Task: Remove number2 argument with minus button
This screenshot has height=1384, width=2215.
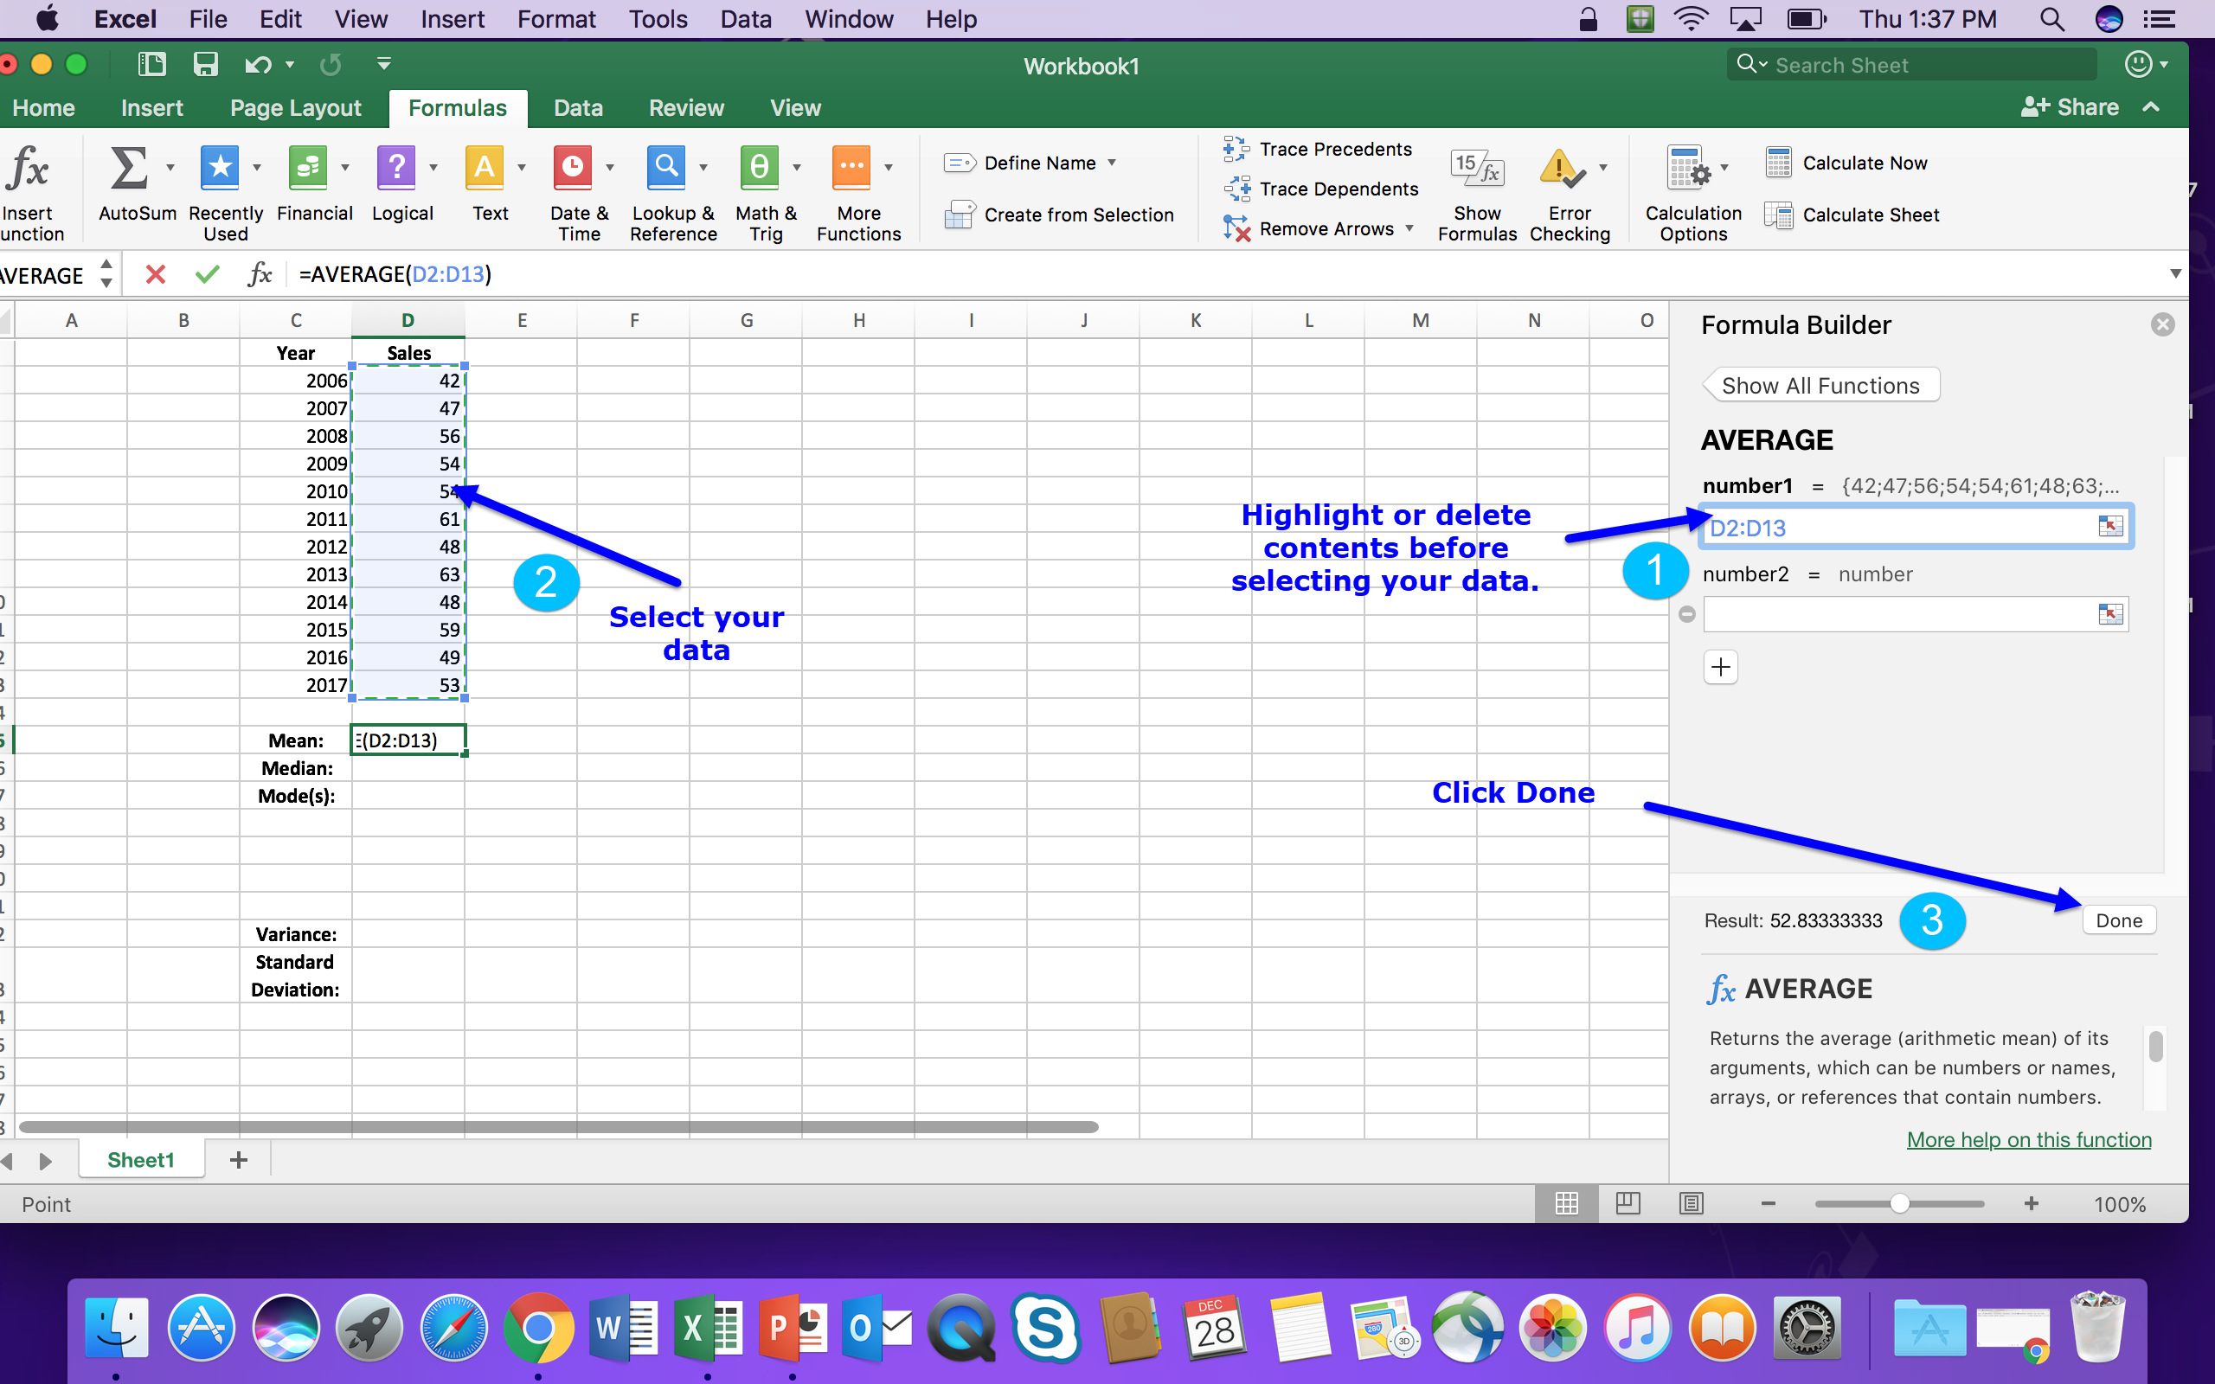Action: pyautogui.click(x=1687, y=614)
